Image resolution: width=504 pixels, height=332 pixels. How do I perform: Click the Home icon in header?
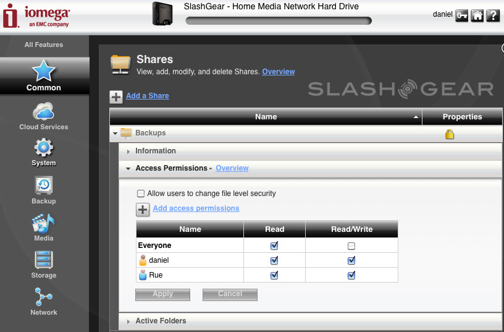[477, 15]
